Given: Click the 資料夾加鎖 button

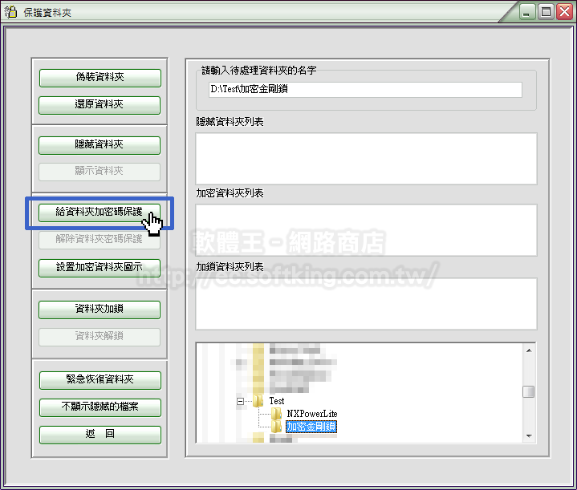Looking at the screenshot, I should pos(100,310).
